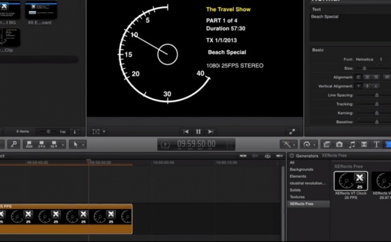Click the timeline playhead at 09:59:50:00
Viewport: 391px width, 242px height.
[x=89, y=161]
